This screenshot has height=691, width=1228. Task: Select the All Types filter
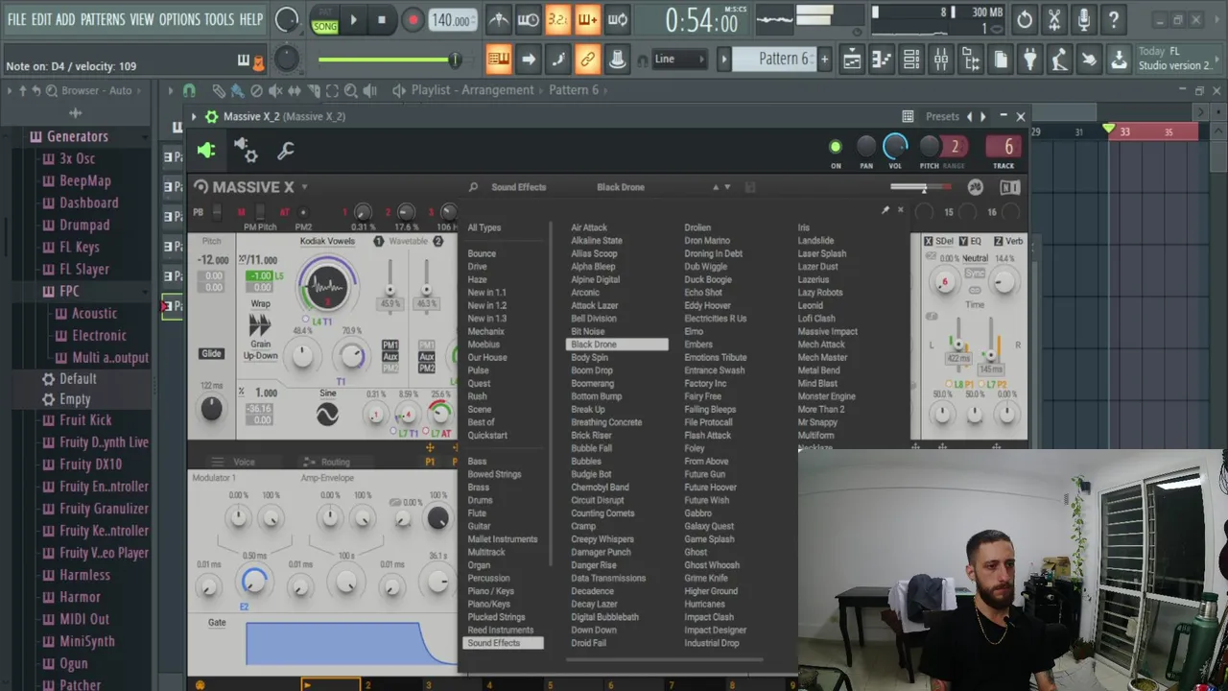pyautogui.click(x=484, y=228)
